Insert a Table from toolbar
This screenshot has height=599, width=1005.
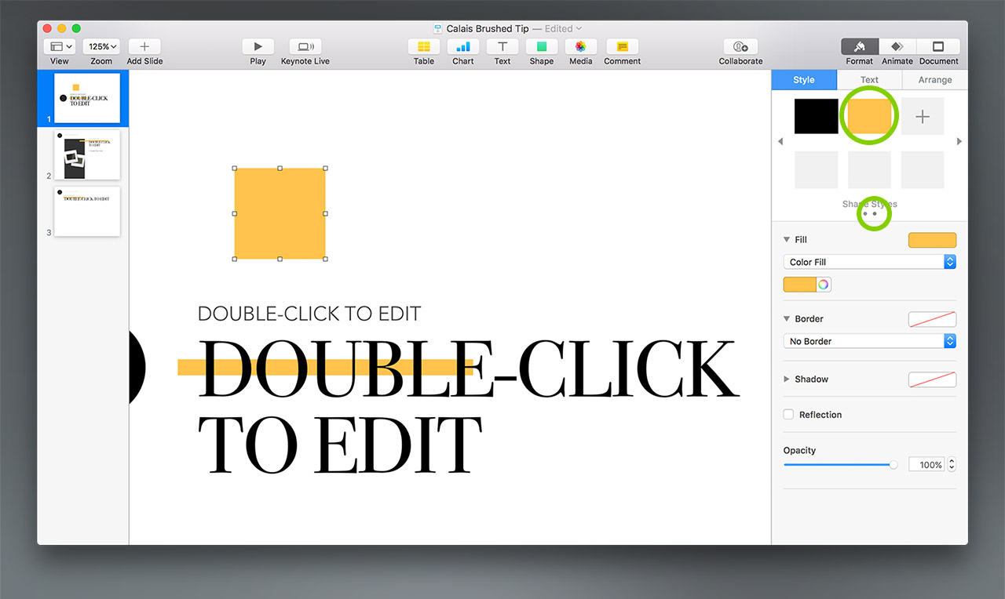point(424,47)
